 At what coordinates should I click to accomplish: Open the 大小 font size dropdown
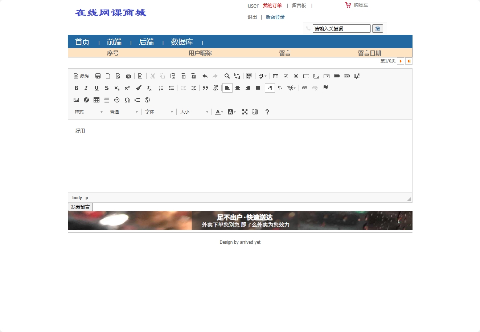click(x=194, y=112)
